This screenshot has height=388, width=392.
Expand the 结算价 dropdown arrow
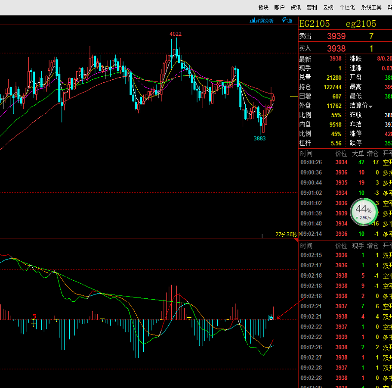pyautogui.click(x=370, y=106)
